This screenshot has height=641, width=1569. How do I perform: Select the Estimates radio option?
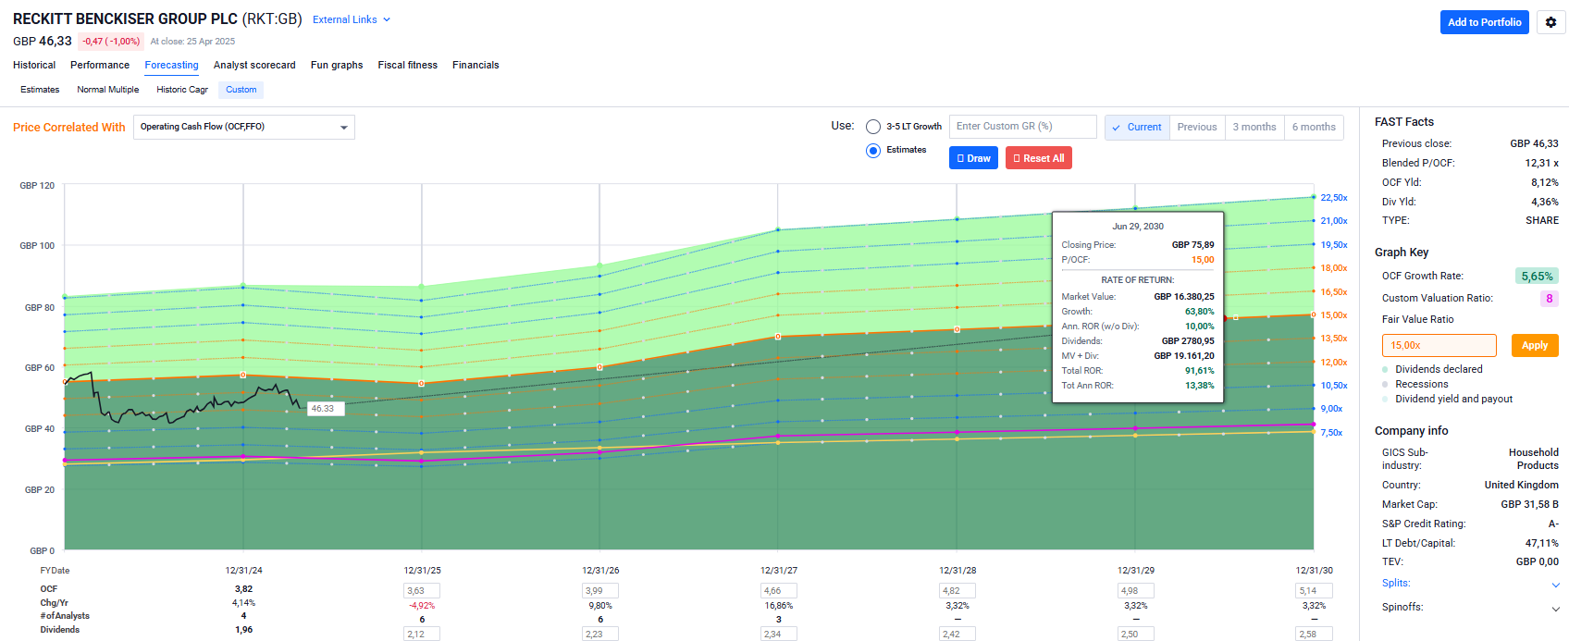(x=873, y=150)
